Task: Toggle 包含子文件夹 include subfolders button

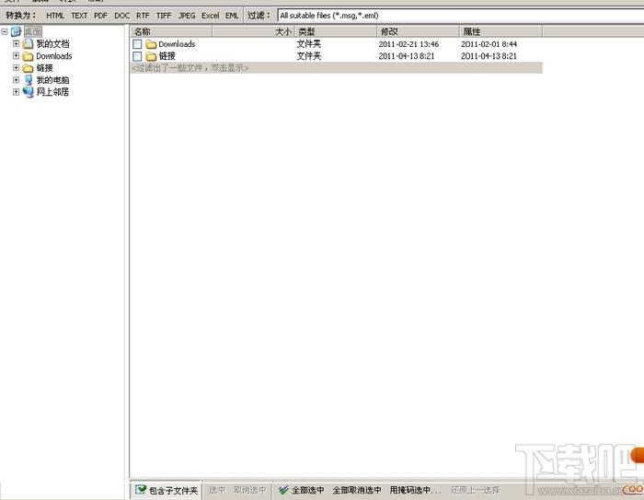Action: 167,490
